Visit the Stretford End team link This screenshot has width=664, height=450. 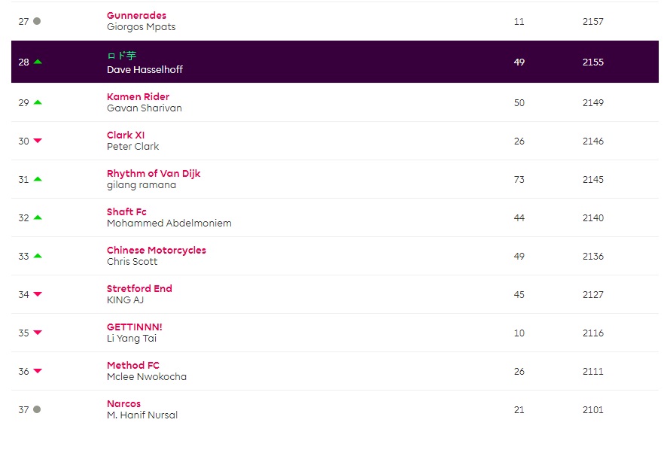(x=139, y=288)
